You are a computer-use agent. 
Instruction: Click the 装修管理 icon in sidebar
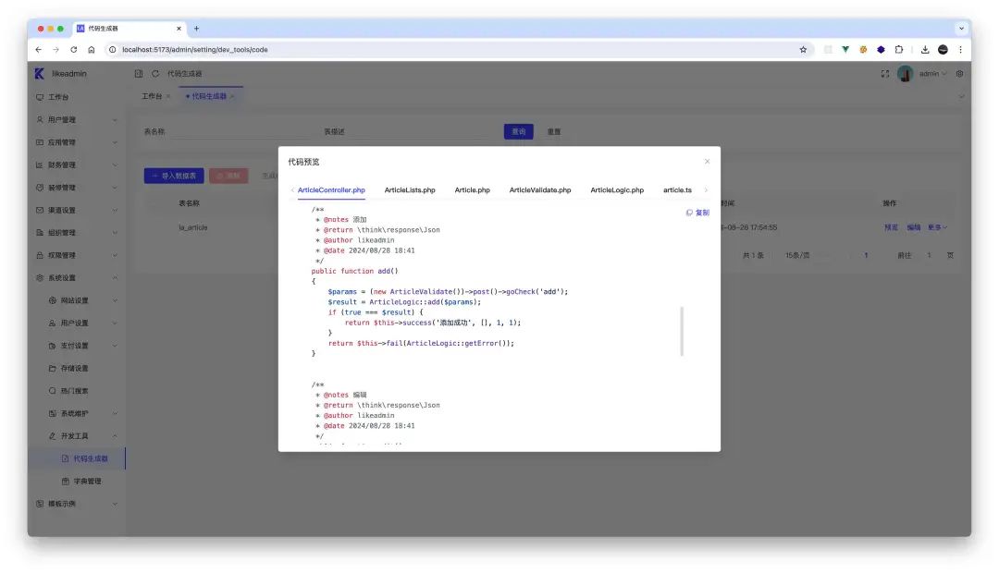point(40,188)
